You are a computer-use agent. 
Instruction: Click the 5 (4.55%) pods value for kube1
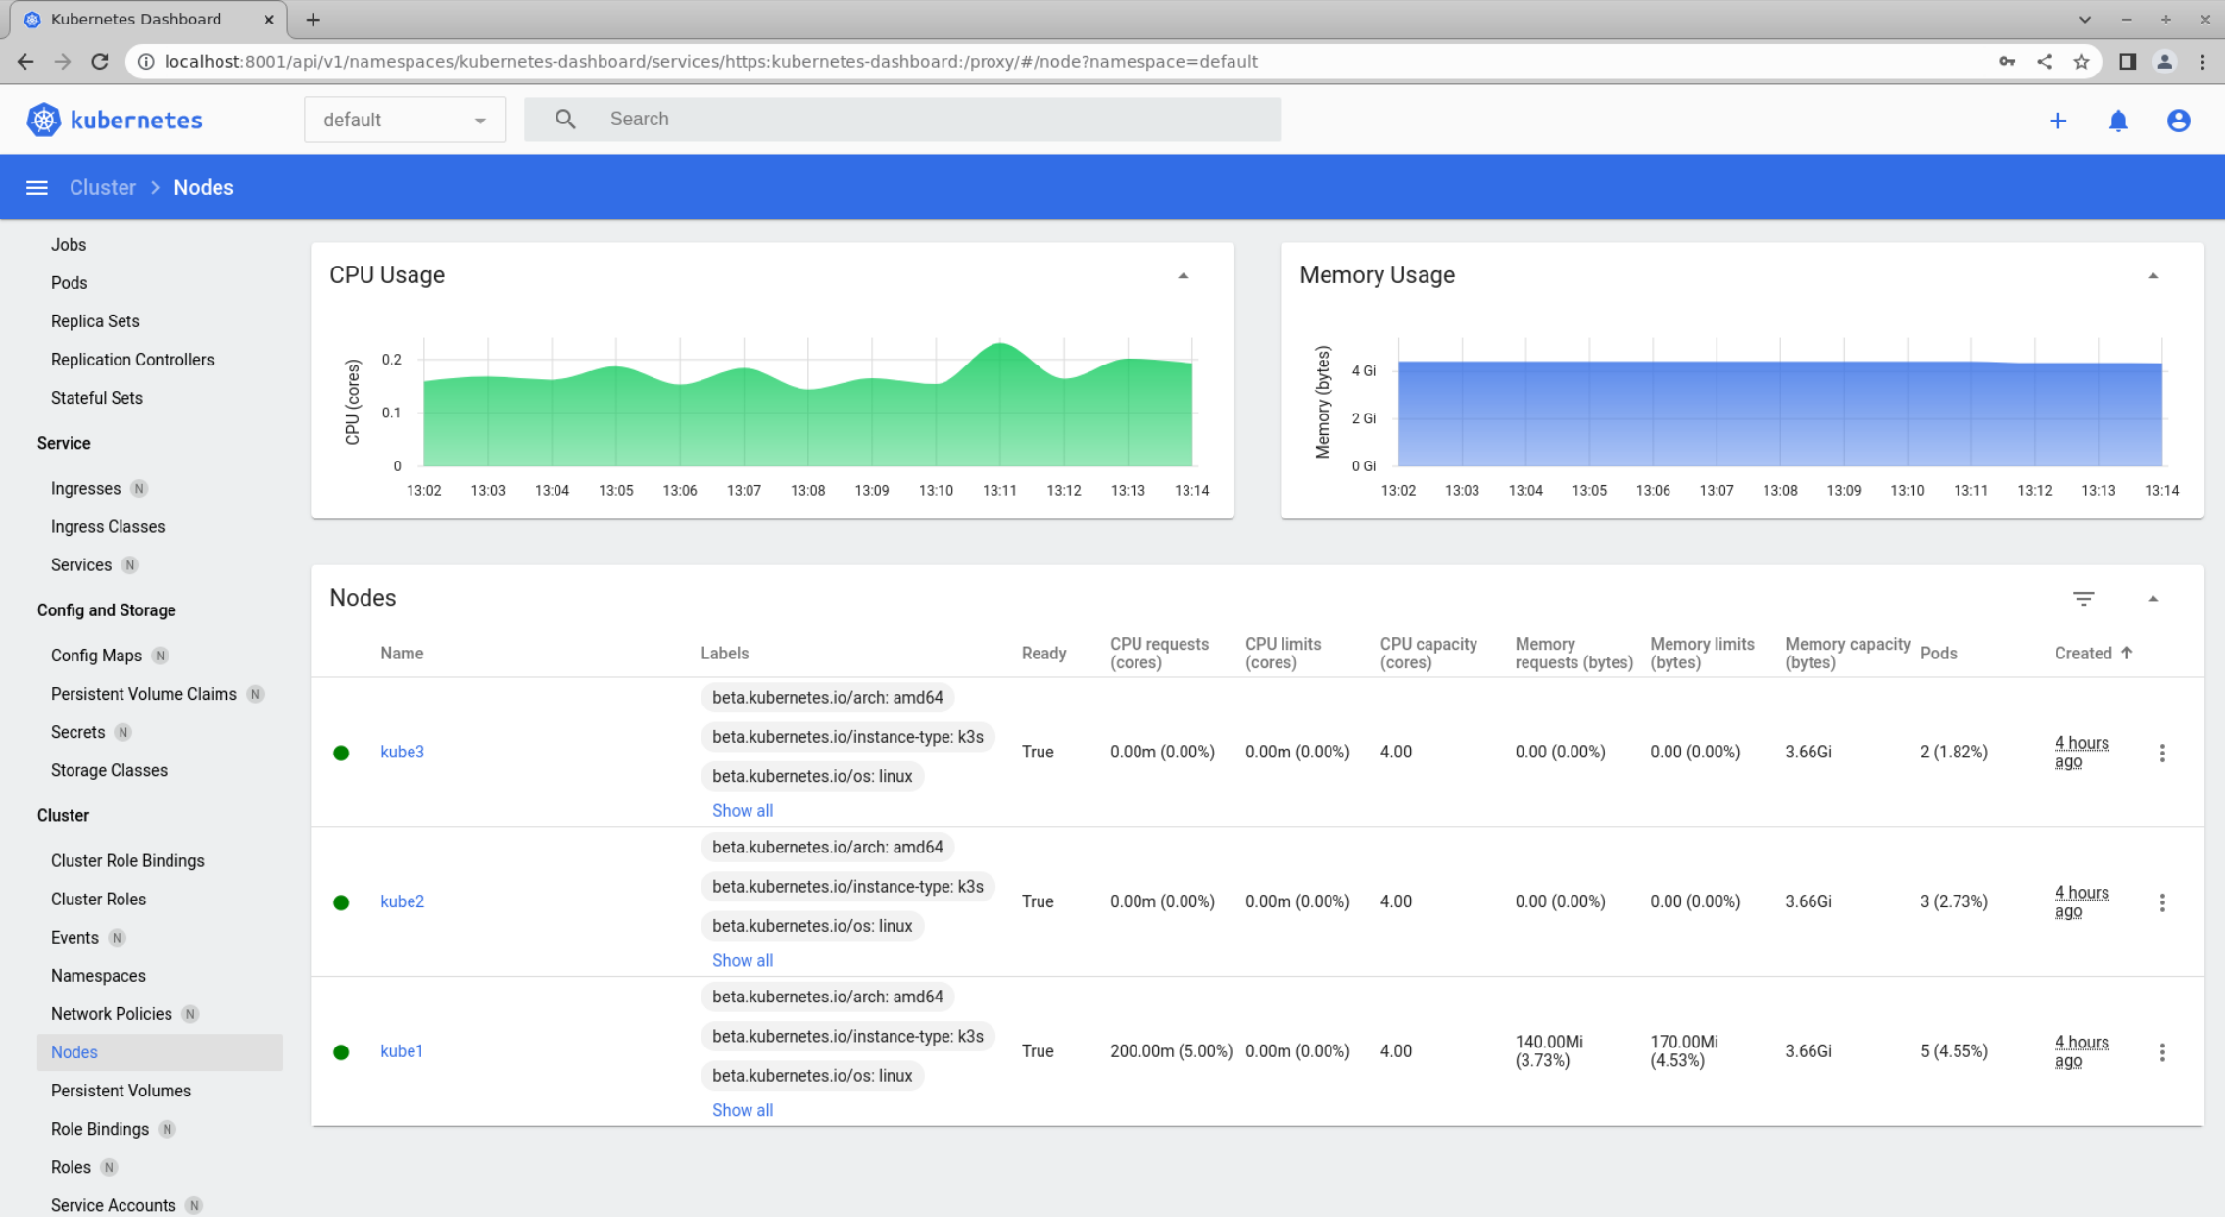(x=1954, y=1050)
